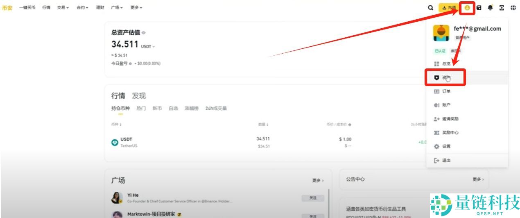Expand the 更多 dropdown in navigation bar
The image size is (520, 218).
click(136, 7)
